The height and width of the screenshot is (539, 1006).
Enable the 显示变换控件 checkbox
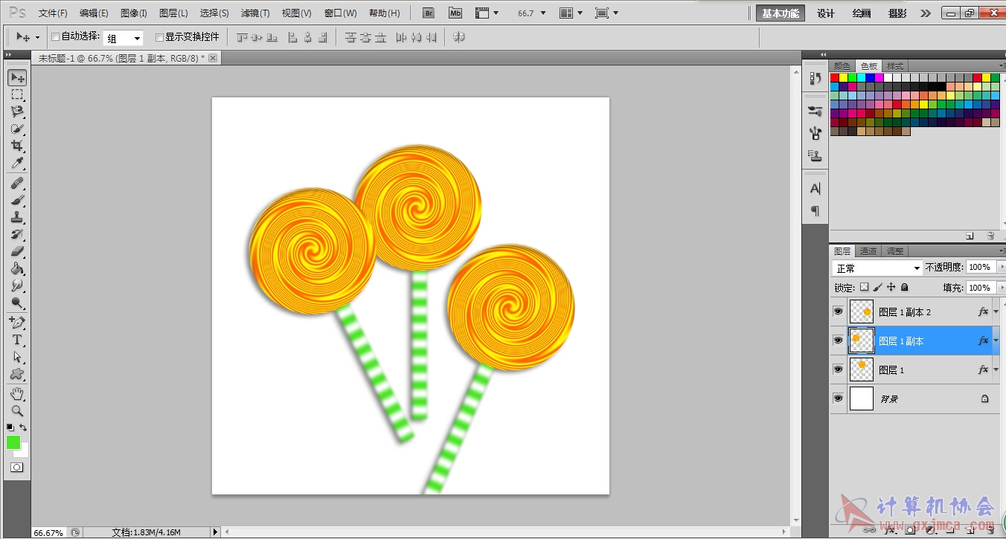click(x=159, y=37)
